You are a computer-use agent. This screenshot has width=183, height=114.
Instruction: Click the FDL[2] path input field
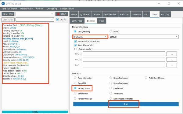point(124,59)
